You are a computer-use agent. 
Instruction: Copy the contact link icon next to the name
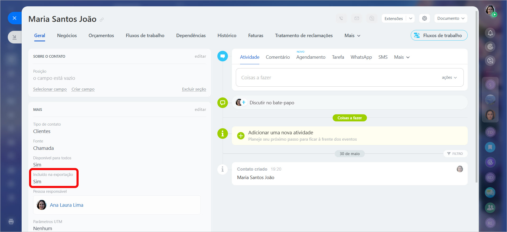pos(102,19)
